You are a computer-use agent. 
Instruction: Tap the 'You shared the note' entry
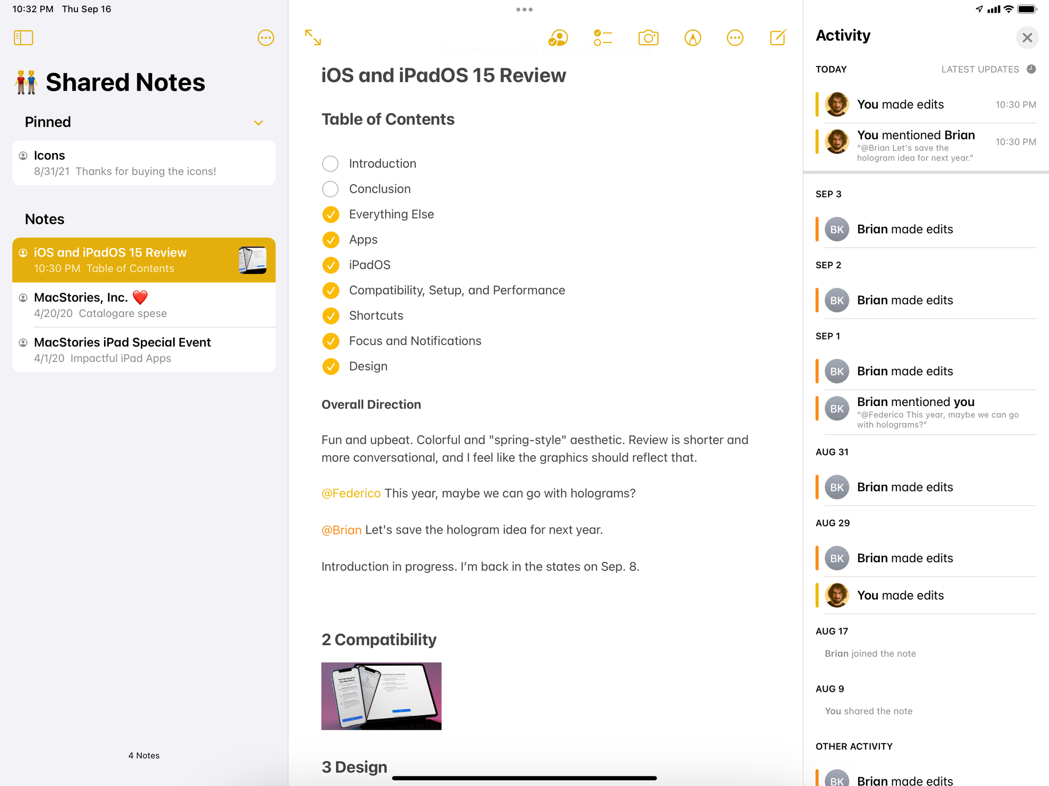868,711
